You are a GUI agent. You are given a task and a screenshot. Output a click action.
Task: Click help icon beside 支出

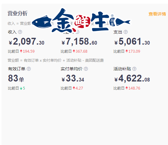click(x=125, y=32)
